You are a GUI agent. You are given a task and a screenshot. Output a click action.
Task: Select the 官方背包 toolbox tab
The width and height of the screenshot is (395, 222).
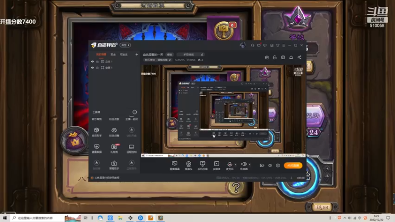coord(97,119)
